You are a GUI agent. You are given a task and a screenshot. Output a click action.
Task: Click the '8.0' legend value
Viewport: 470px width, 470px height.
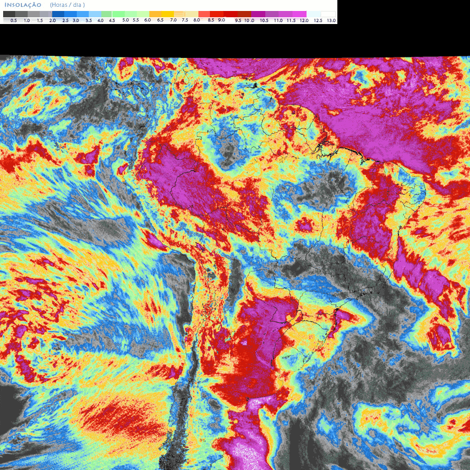click(x=197, y=20)
